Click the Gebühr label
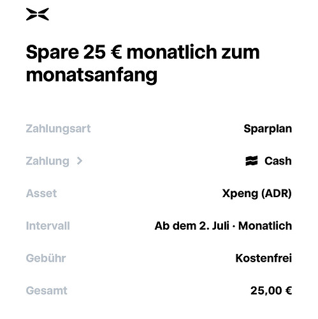The height and width of the screenshot is (319, 318). (46, 258)
